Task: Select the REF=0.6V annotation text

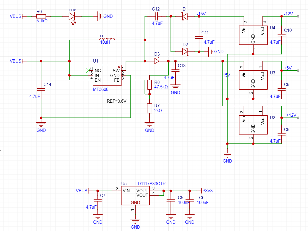Action: [116, 101]
